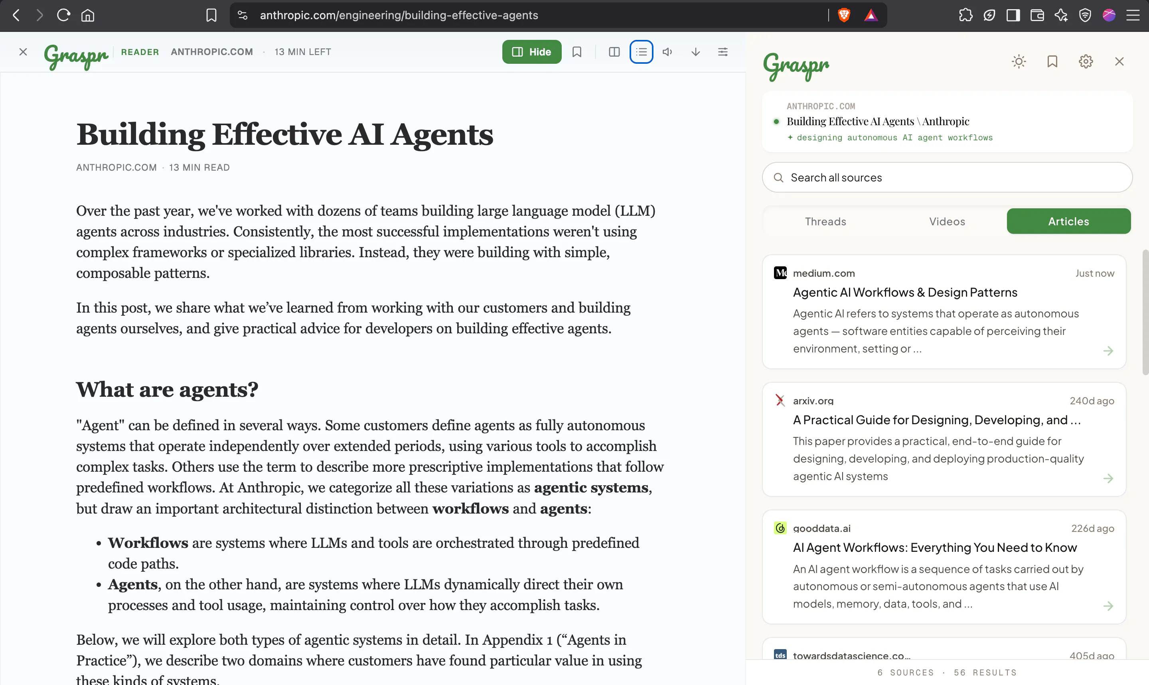Switch to the Videos tab
Screen dimensions: 1149x685
coord(947,222)
